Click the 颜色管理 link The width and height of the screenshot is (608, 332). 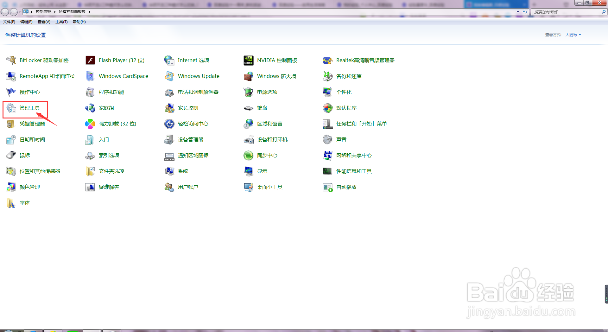[x=30, y=187]
